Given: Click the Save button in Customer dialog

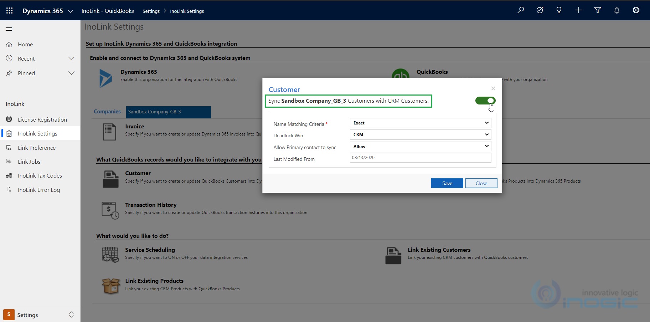Looking at the screenshot, I should pos(447,183).
